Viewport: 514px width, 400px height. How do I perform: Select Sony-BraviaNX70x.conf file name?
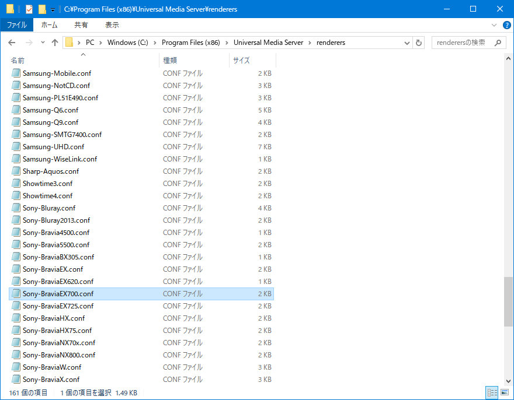point(59,342)
